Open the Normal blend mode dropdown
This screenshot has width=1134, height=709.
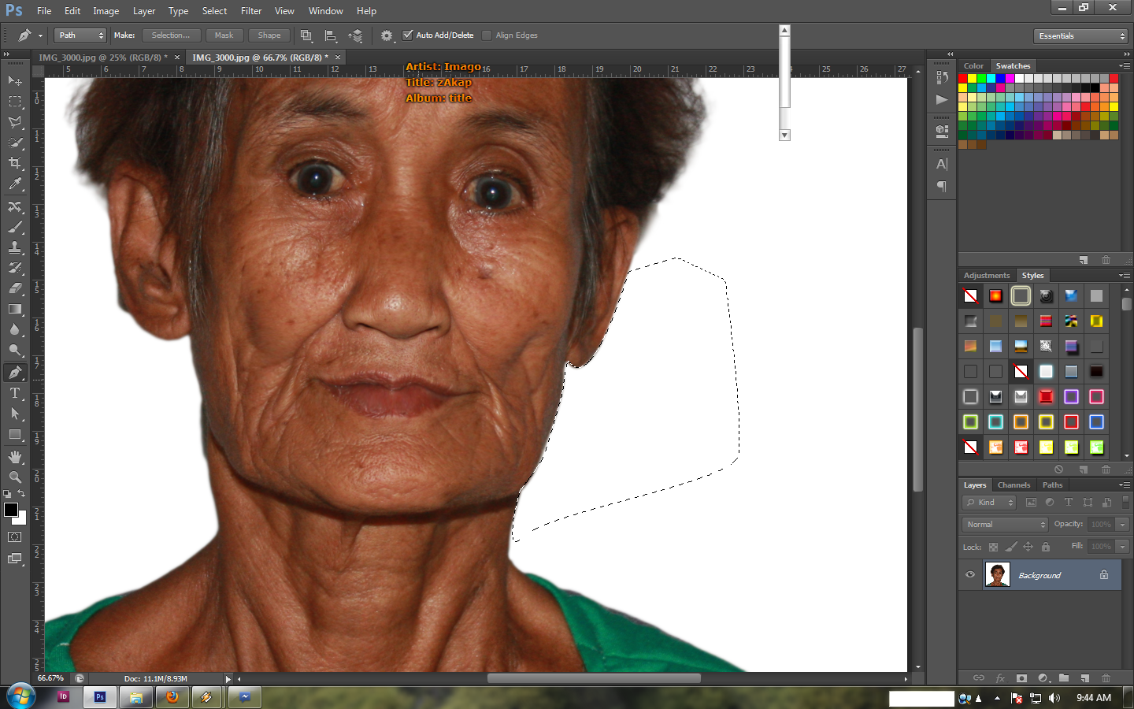1005,525
